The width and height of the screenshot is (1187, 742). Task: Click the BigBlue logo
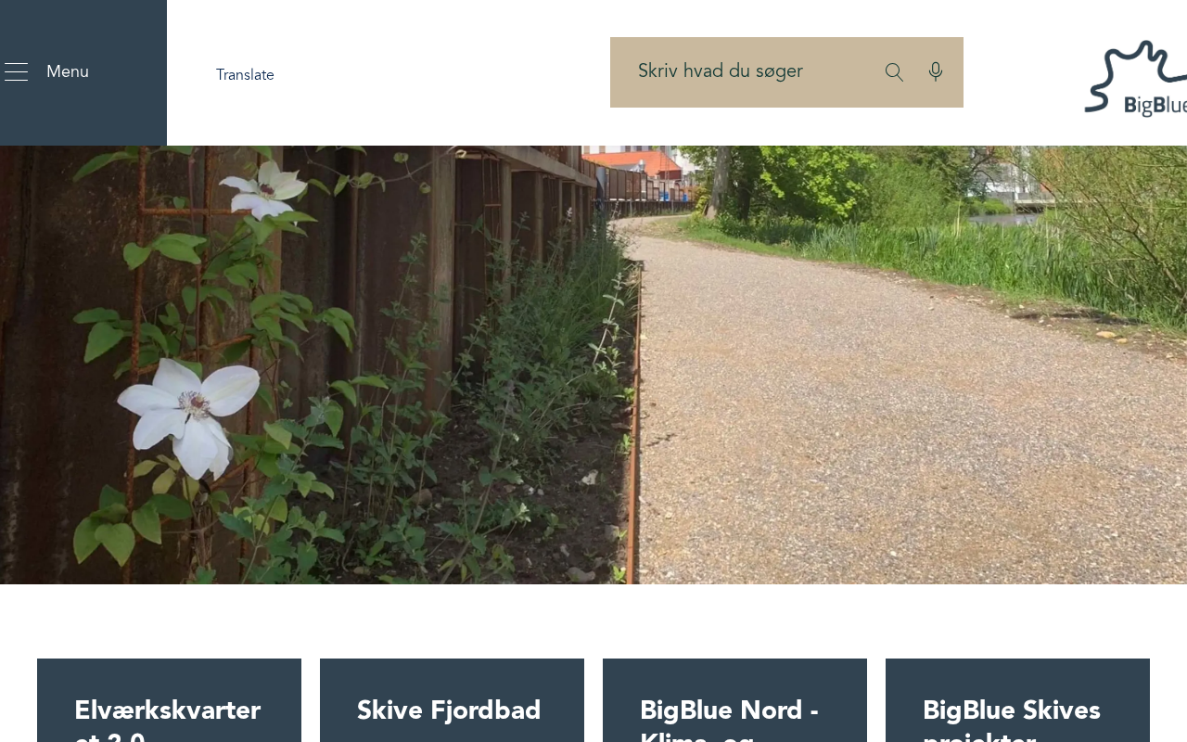pyautogui.click(x=1135, y=78)
